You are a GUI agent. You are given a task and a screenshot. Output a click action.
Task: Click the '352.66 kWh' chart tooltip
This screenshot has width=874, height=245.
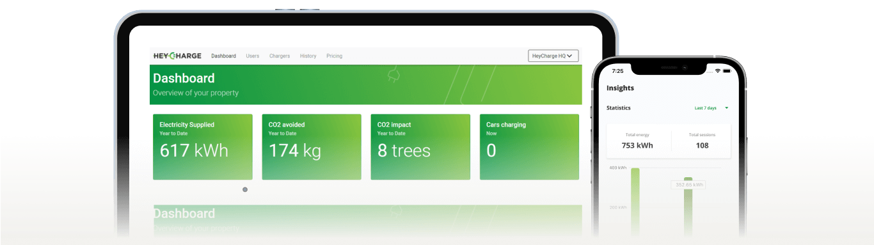[688, 185]
